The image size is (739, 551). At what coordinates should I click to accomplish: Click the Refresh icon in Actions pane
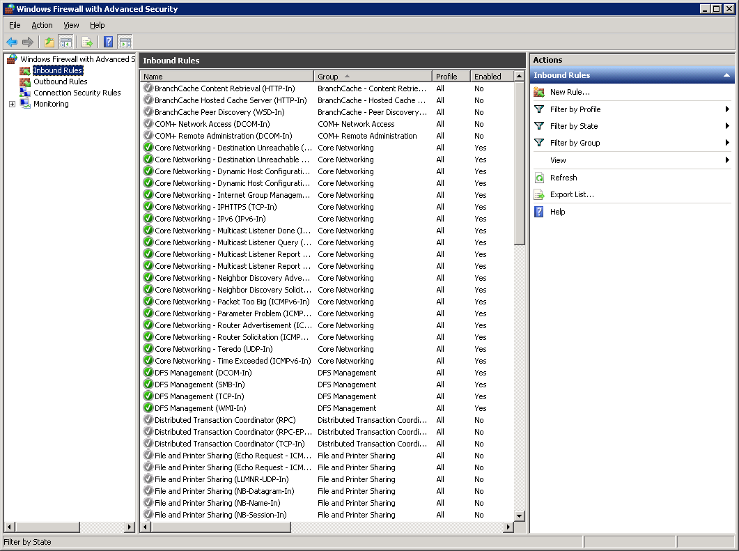tap(539, 178)
